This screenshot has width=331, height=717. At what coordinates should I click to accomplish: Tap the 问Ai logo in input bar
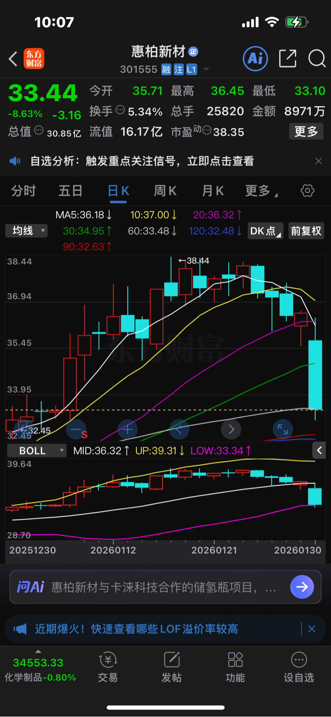coord(31,587)
